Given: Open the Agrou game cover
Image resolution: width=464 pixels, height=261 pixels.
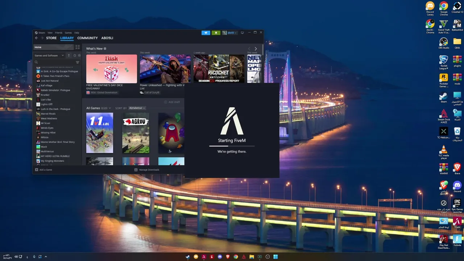Looking at the screenshot, I should click(x=136, y=133).
